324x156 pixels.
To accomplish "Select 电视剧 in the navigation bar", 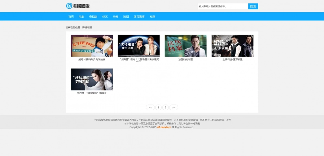I will coord(93,17).
